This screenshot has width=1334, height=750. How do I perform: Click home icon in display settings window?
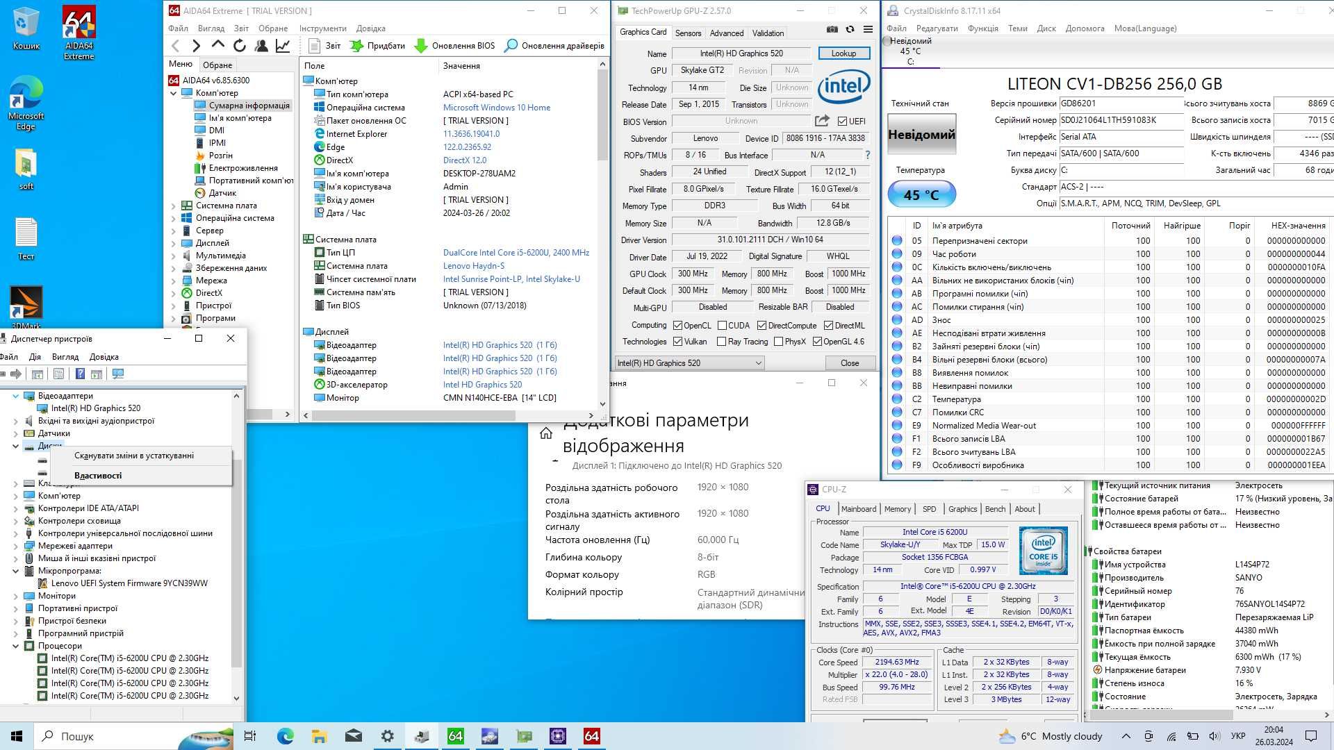(x=546, y=433)
